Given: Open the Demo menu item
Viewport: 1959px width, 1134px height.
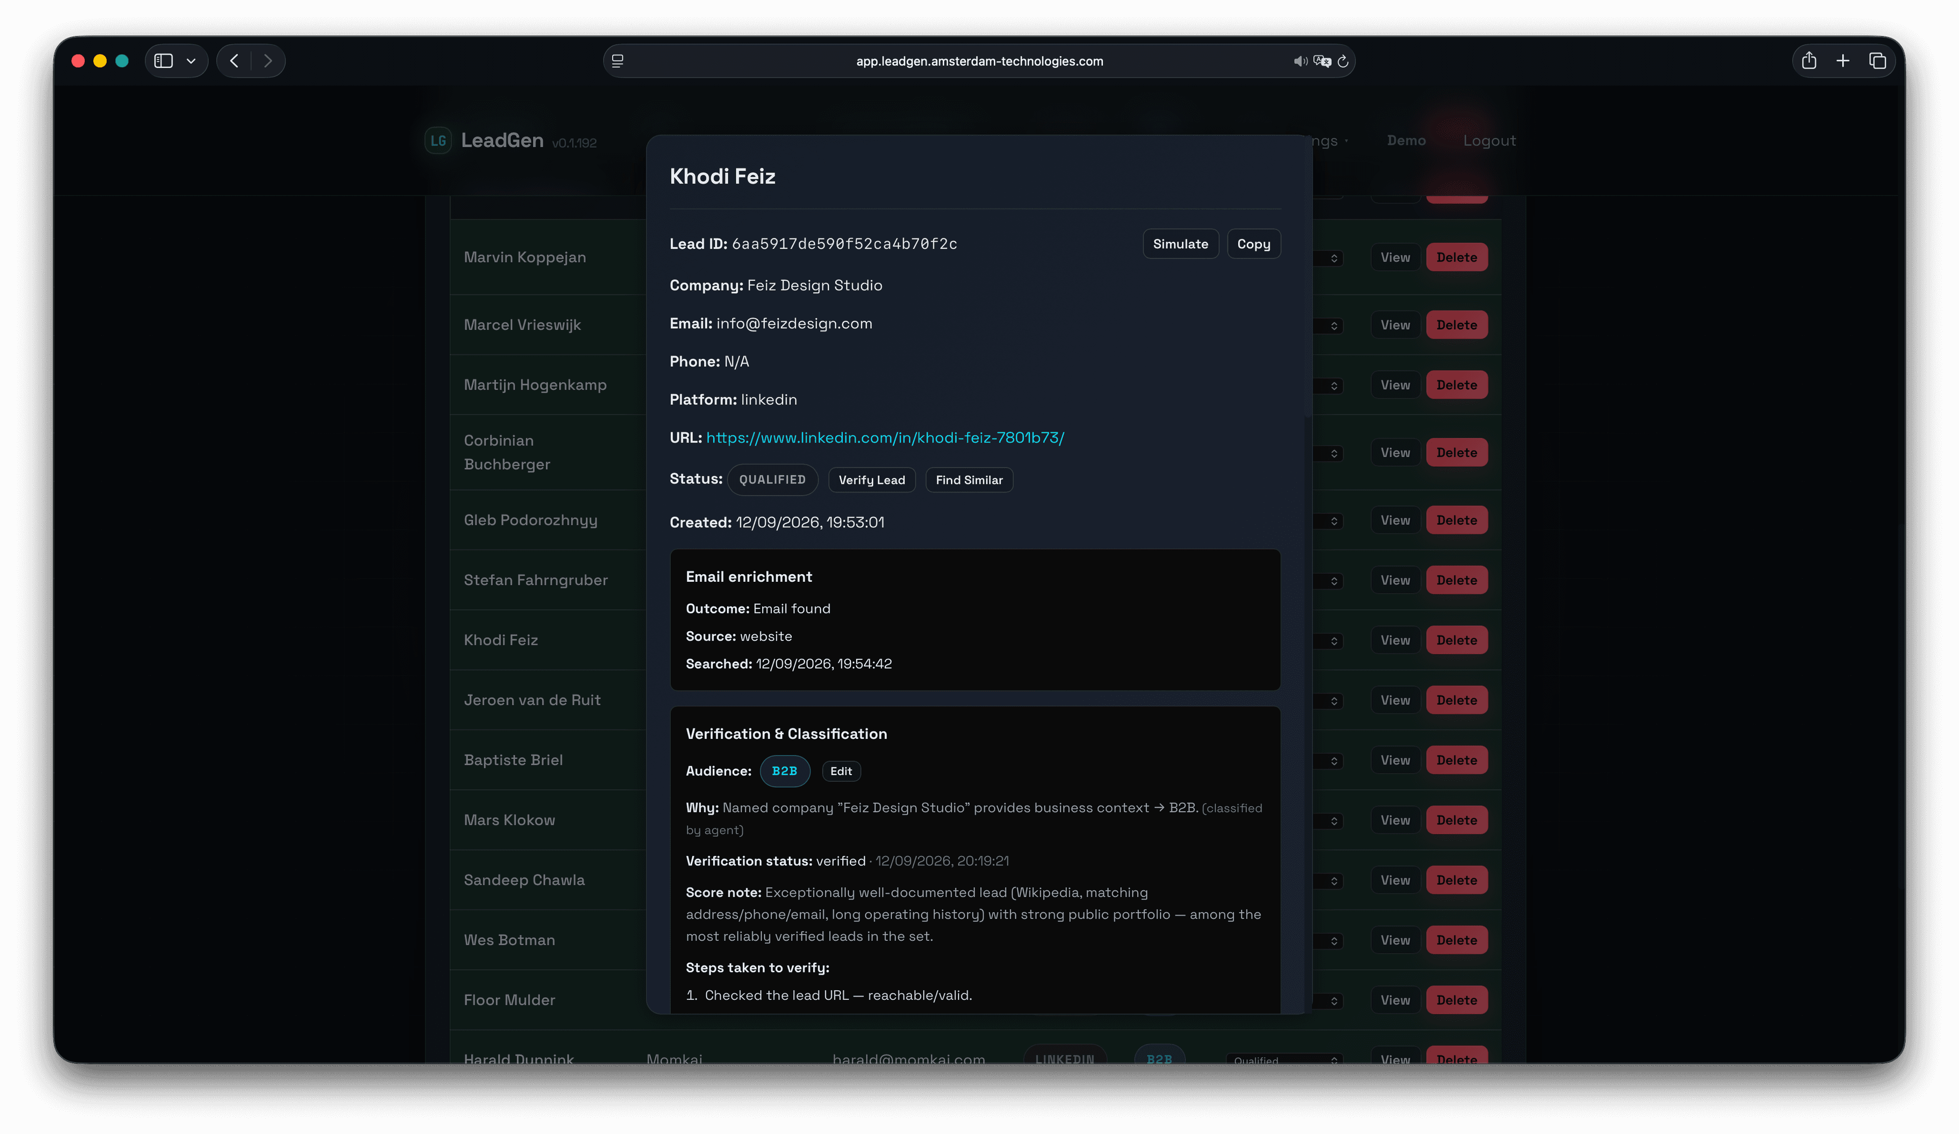Looking at the screenshot, I should click(1407, 141).
